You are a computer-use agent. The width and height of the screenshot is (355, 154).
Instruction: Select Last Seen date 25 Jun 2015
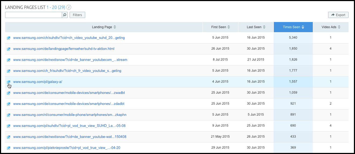coord(256,126)
